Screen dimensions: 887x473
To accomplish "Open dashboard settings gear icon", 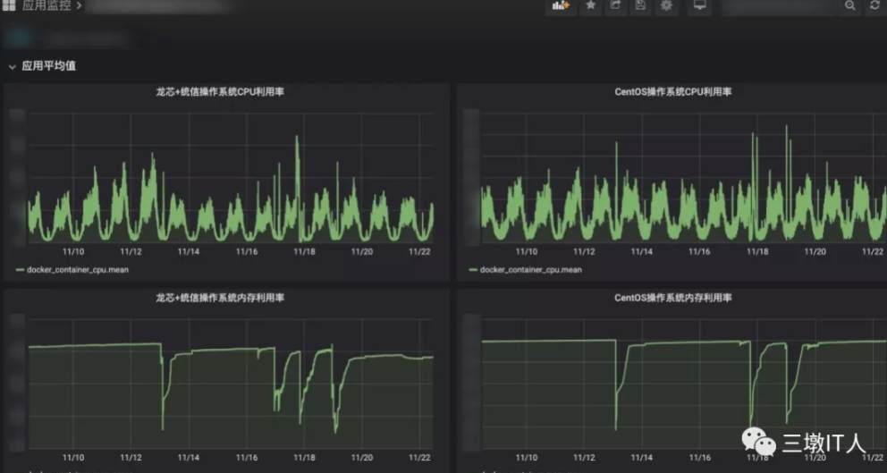I will pos(666,6).
